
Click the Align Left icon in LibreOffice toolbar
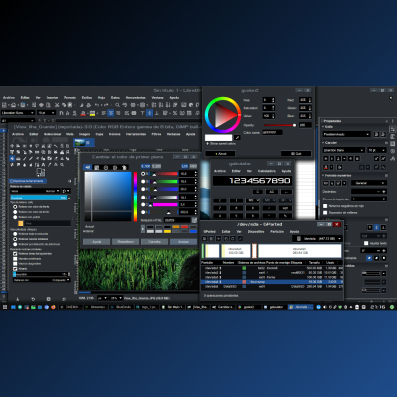pos(104,113)
